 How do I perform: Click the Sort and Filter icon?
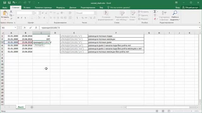pos(164,13)
